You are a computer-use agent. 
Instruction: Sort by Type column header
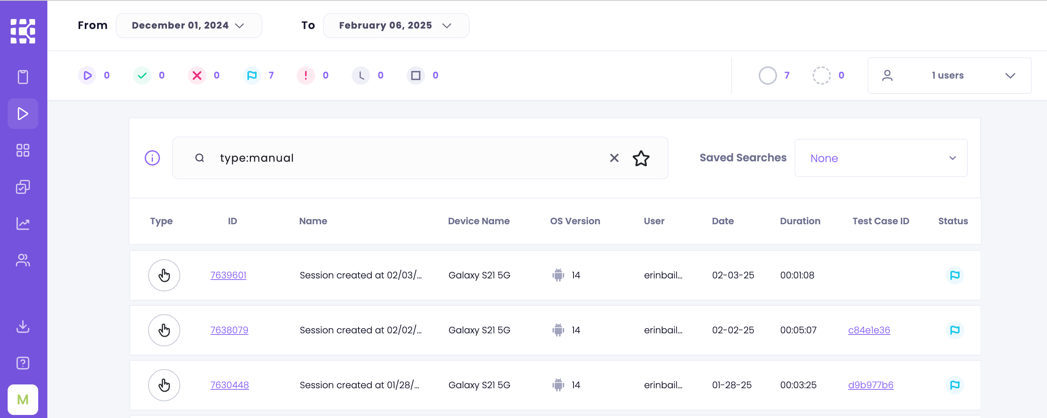[162, 221]
